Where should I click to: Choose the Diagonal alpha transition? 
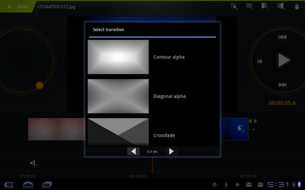(152, 96)
